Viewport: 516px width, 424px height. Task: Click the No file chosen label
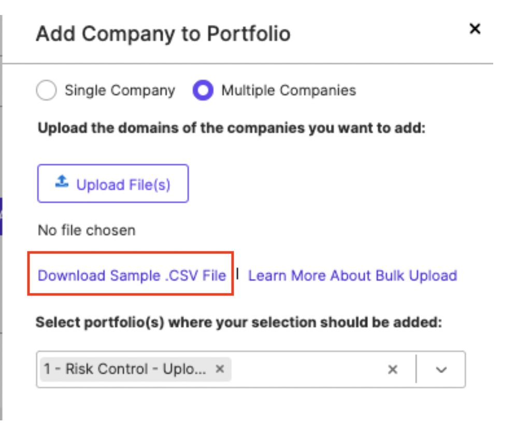86,230
